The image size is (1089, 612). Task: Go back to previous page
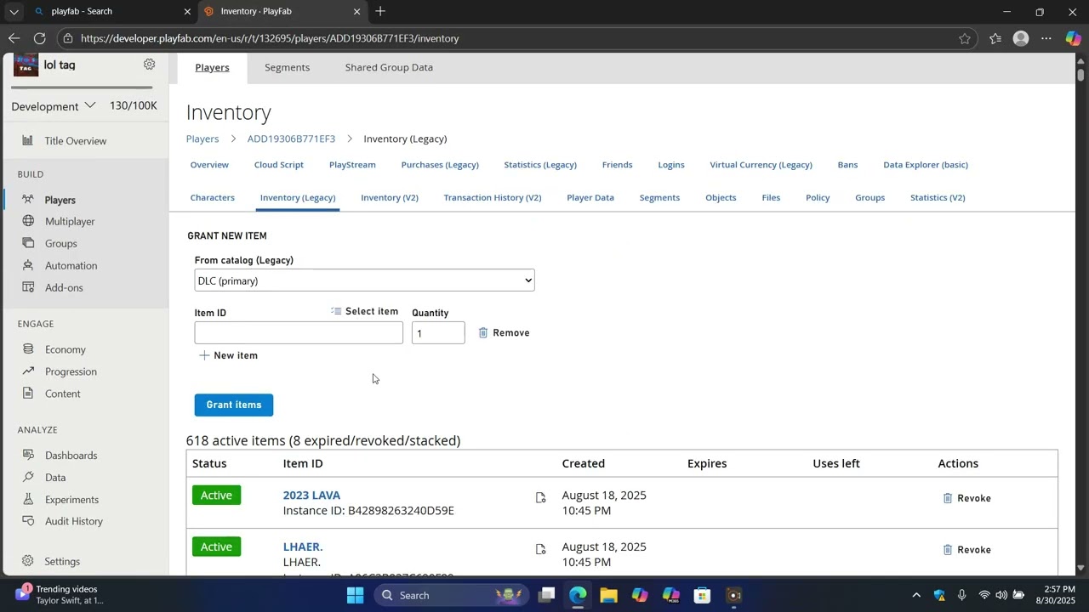[x=14, y=38]
